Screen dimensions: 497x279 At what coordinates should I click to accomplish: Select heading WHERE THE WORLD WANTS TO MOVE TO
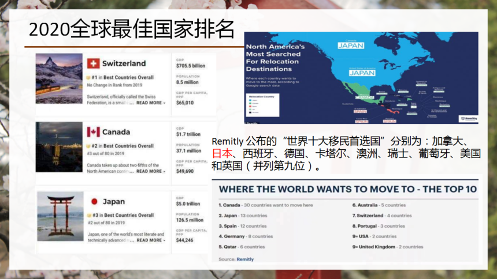[348, 189]
